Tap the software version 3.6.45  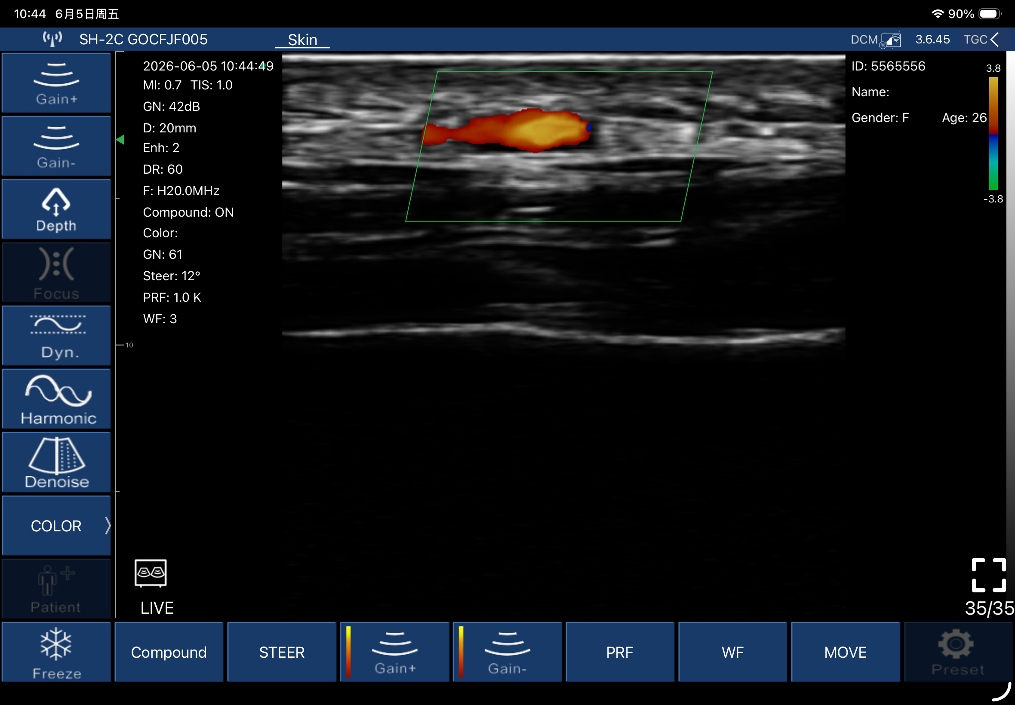[x=932, y=39]
